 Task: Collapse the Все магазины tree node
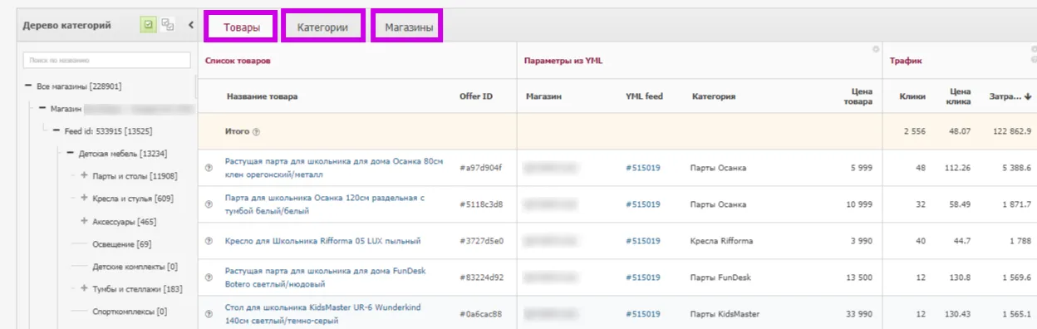pyautogui.click(x=28, y=86)
